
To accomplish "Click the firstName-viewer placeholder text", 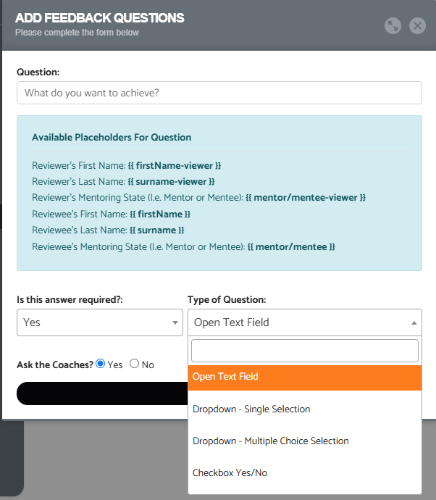I will (x=175, y=165).
